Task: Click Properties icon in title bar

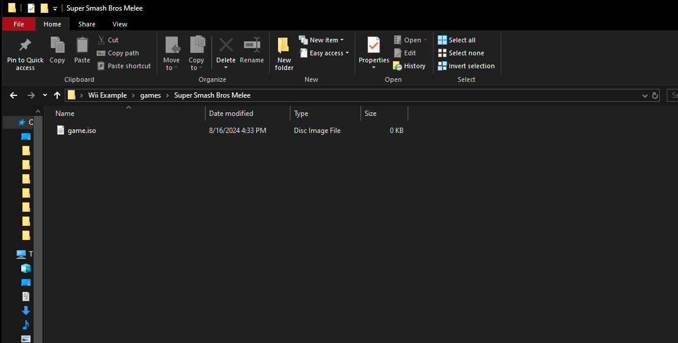Action: [x=31, y=8]
